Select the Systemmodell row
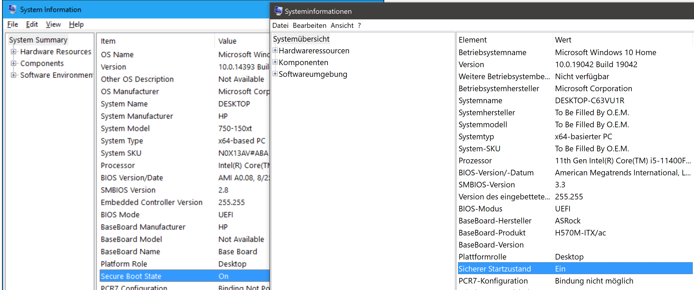The height and width of the screenshot is (290, 694). coord(575,125)
